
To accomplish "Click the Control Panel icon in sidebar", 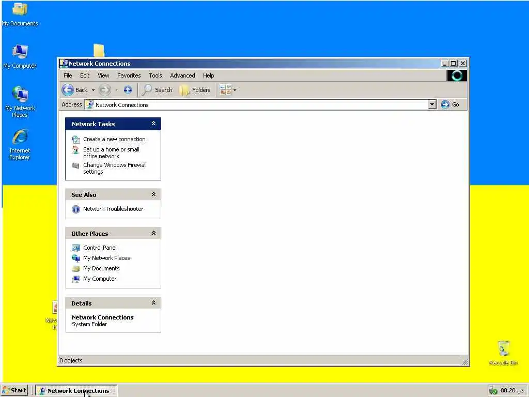I will point(76,248).
